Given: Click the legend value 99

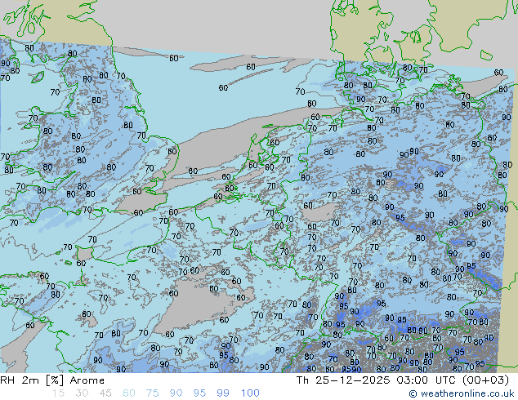Looking at the screenshot, I should pos(223,393).
